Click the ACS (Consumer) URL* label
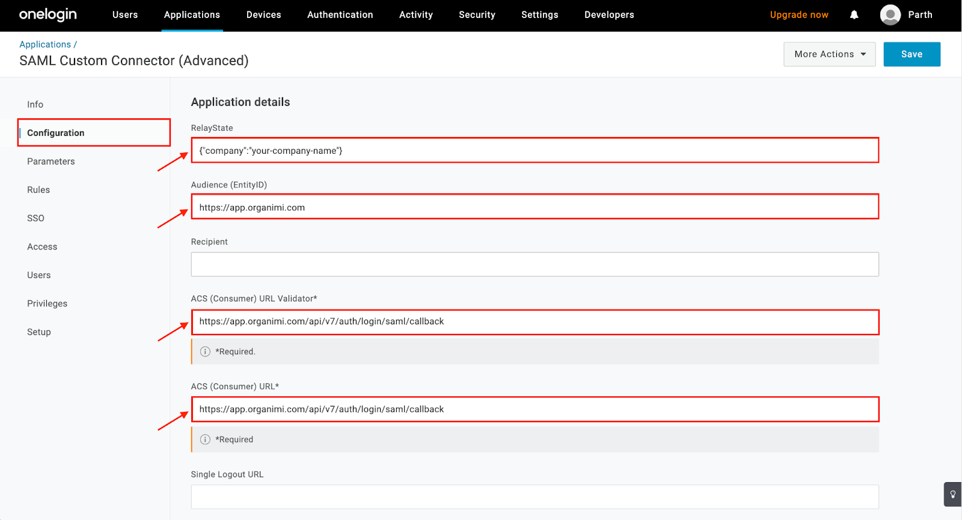Image resolution: width=962 pixels, height=520 pixels. click(x=235, y=387)
